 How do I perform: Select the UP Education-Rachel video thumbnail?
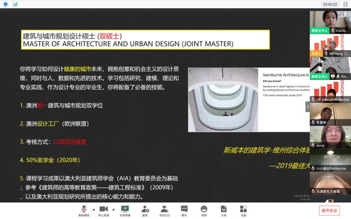pos(330,91)
